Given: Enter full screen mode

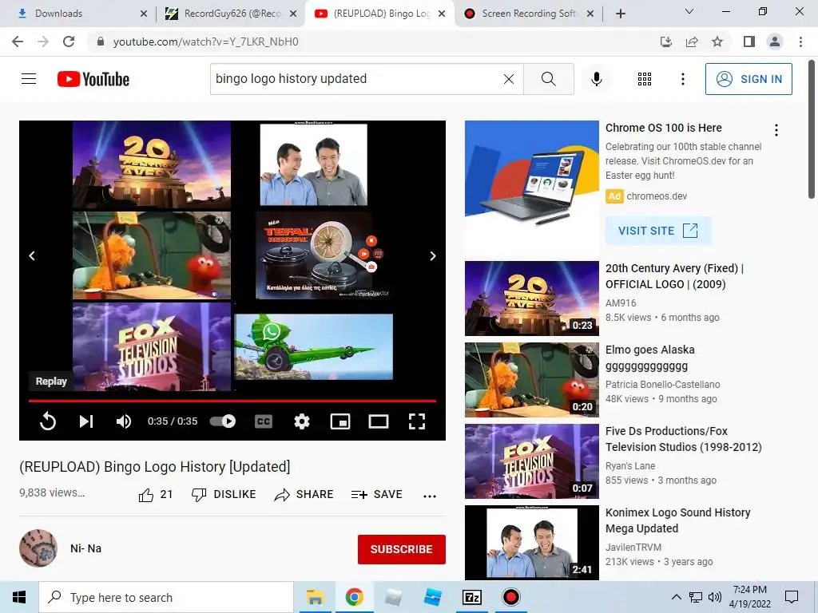Looking at the screenshot, I should [x=417, y=421].
